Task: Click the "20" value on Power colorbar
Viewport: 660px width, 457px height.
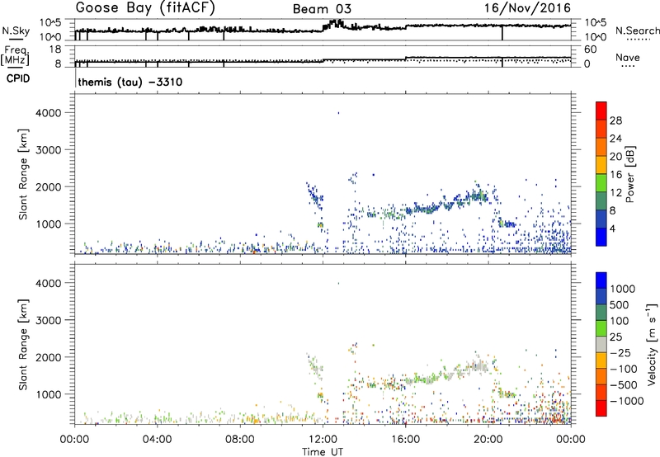Action: pyautogui.click(x=615, y=157)
